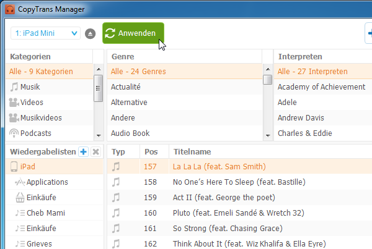This screenshot has height=249, width=372.
Task: Sort tracks by Pos column
Action: pos(154,151)
